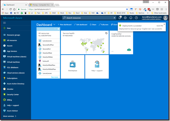The width and height of the screenshot is (170, 121).
Task: Open the All resources tile ellipsis menu
Action: (55, 29)
